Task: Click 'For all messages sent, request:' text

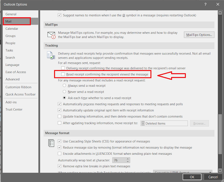Action: tap(79, 63)
